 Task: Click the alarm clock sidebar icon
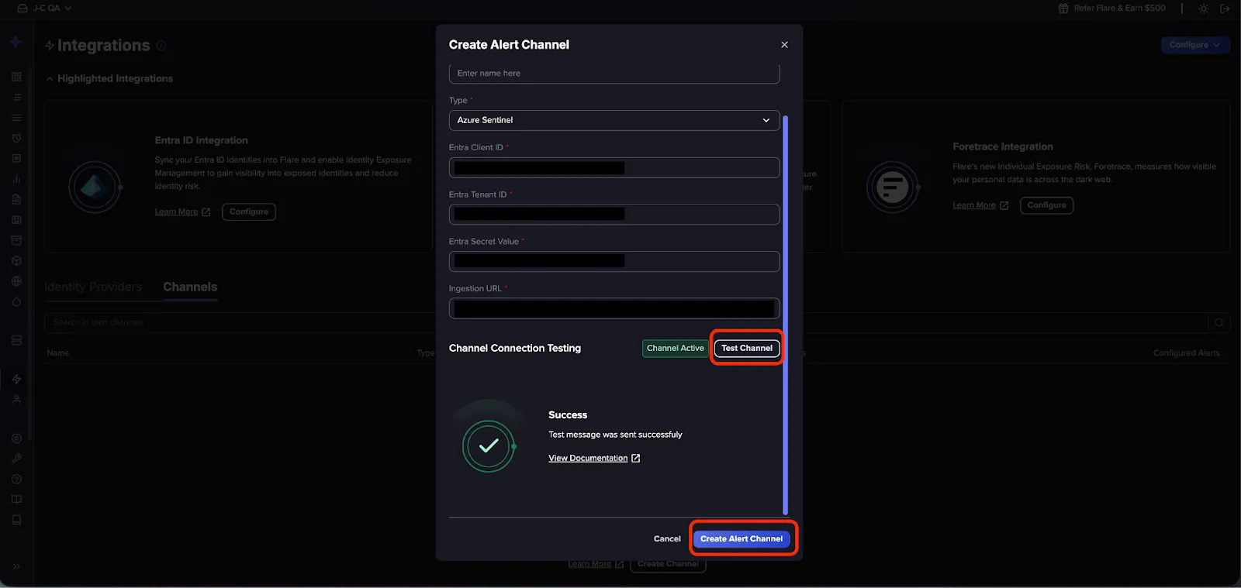tap(16, 138)
